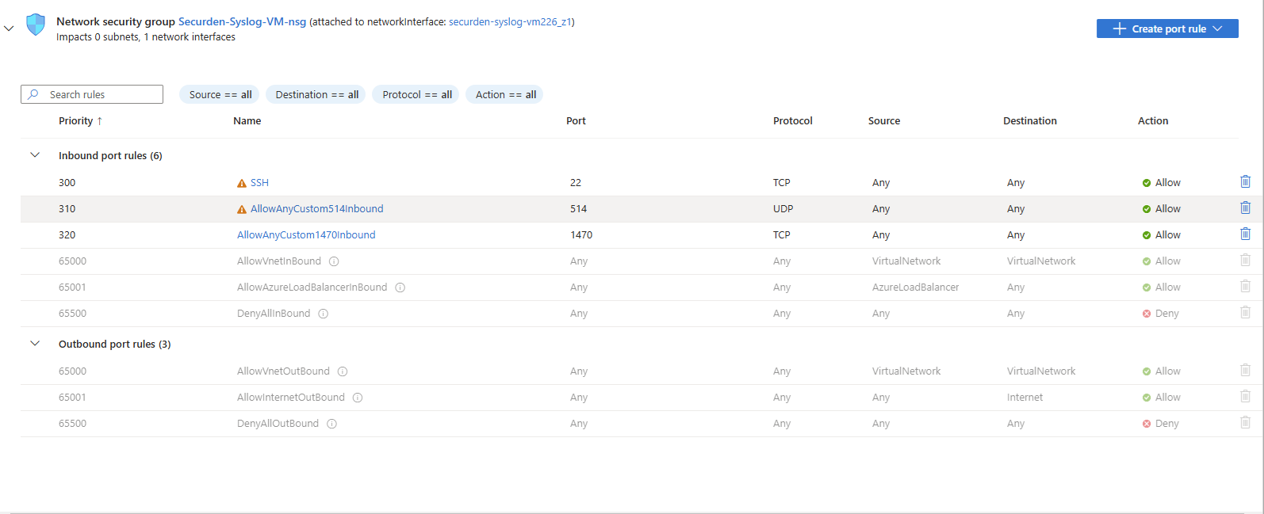Screen dimensions: 1264x514
Task: Select the AllowInternetOutBound rule name
Action: point(291,398)
